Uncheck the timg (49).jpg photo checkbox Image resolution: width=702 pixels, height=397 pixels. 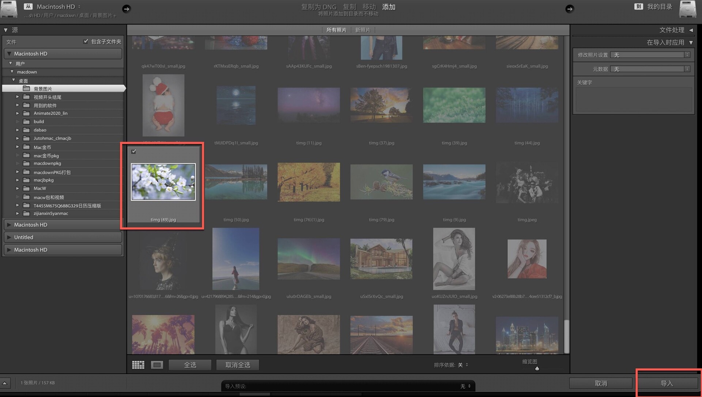pyautogui.click(x=134, y=151)
